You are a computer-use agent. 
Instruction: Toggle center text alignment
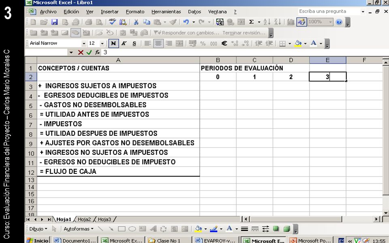[158, 43]
